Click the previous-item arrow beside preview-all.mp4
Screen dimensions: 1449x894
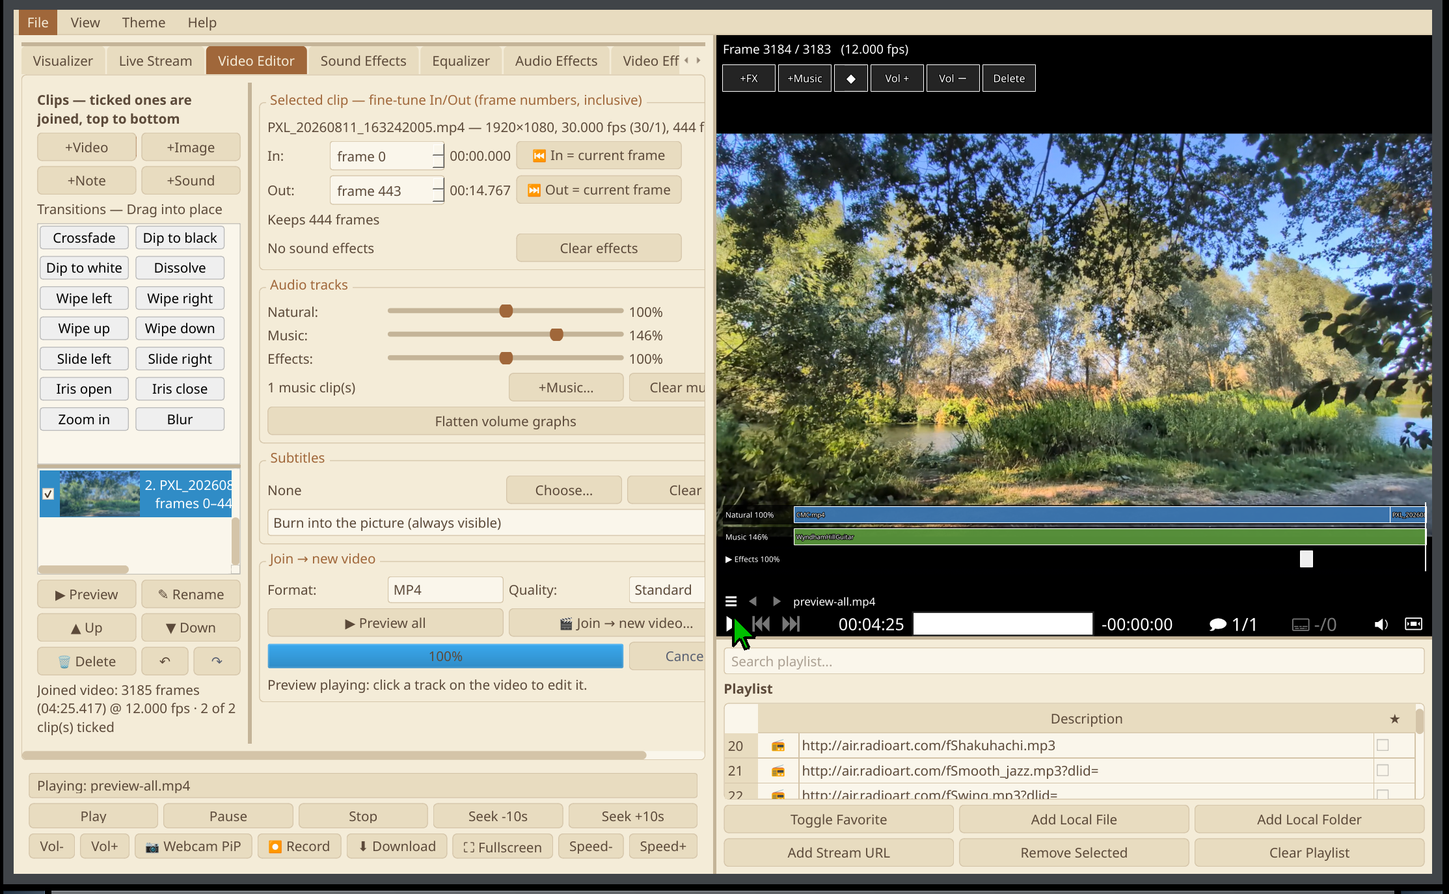click(753, 601)
